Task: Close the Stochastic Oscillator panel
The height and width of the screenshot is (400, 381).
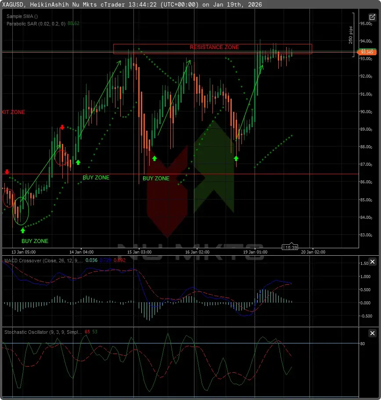Action: [x=372, y=333]
